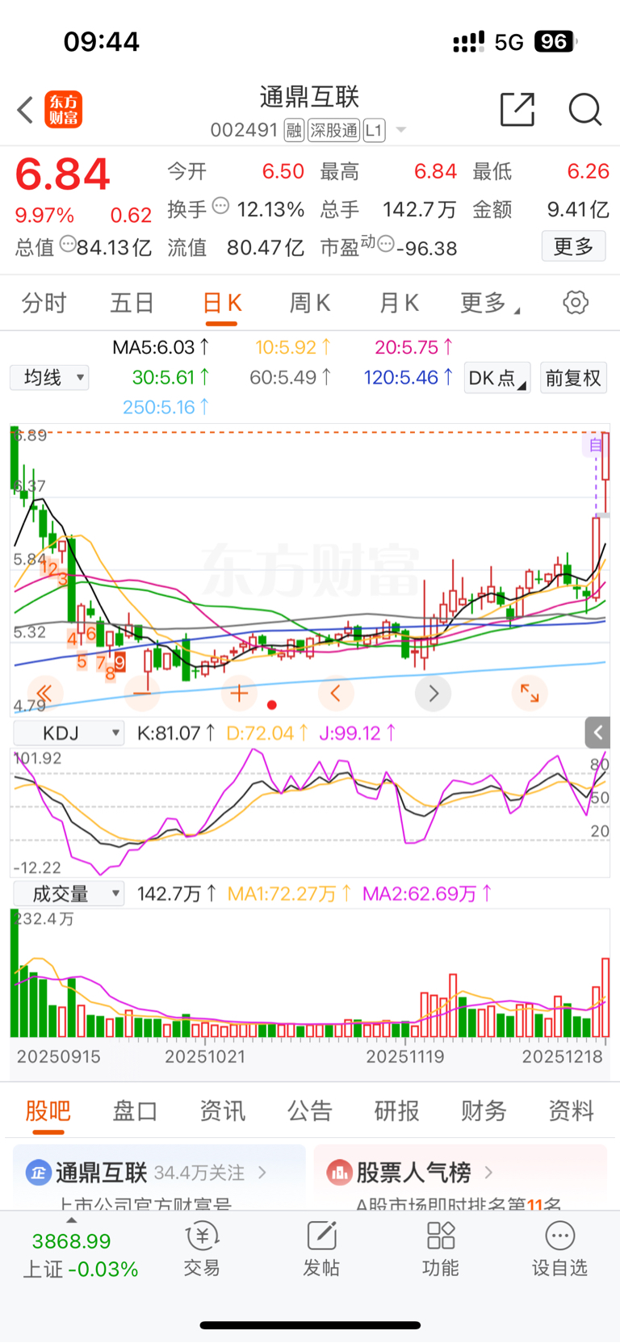Open the 均线 indicator dropdown
620x1343 pixels.
(x=49, y=377)
